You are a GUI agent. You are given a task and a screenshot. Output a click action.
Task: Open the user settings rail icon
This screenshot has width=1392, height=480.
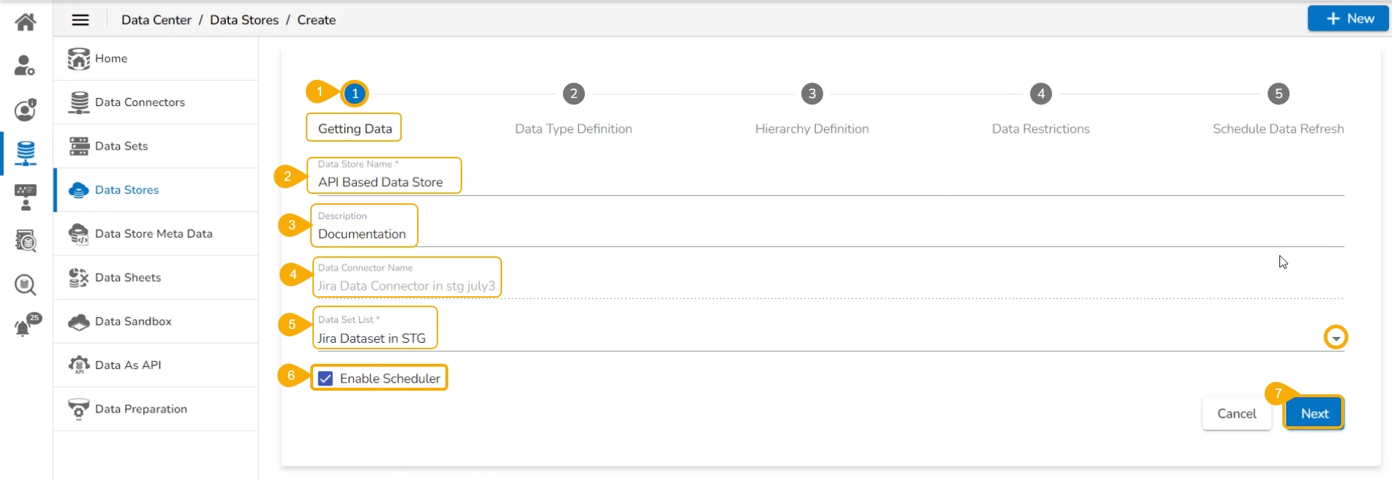[25, 66]
